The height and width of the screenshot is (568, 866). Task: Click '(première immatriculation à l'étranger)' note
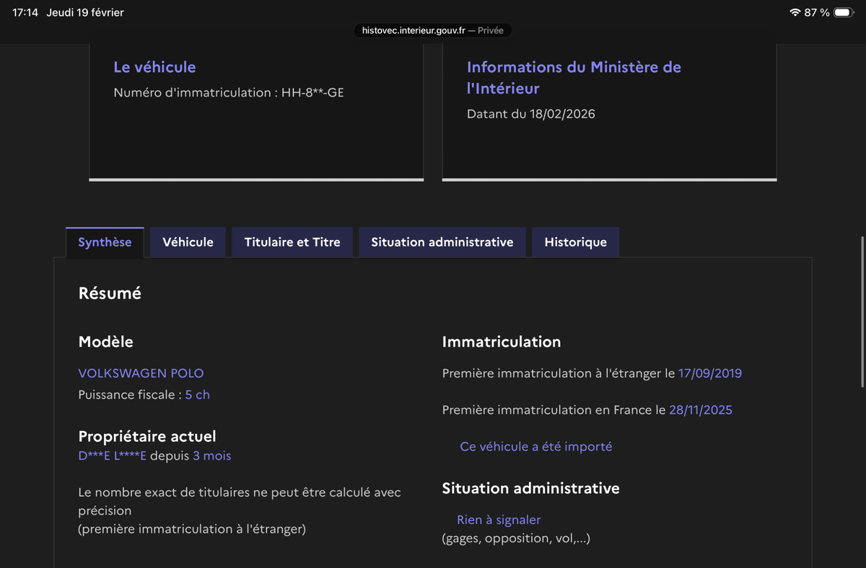pyautogui.click(x=192, y=529)
